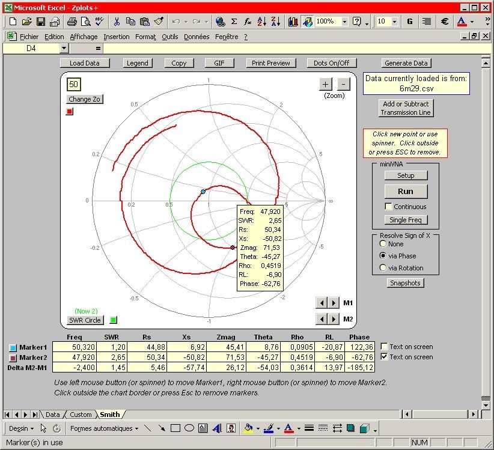Apply Euro currency style icon
The height and width of the screenshot is (450, 494).
445,22
